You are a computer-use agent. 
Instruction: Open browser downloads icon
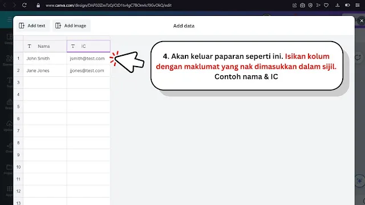(x=337, y=5)
